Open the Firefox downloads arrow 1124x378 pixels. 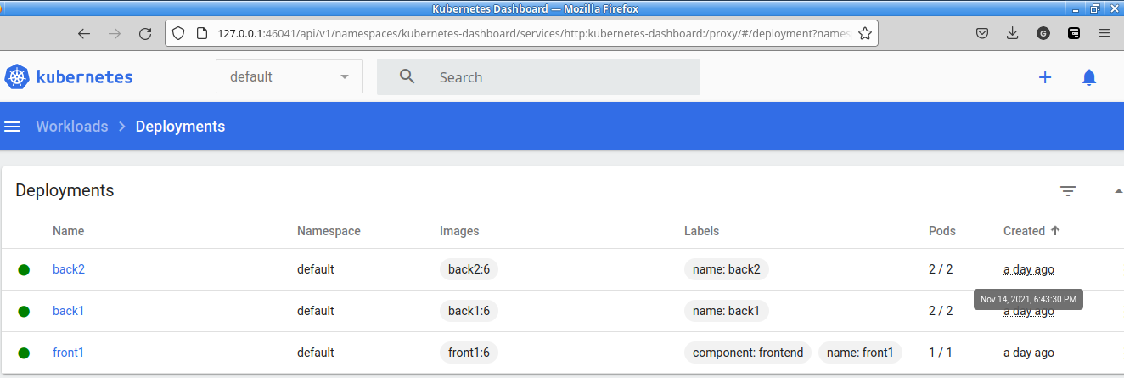[x=1012, y=34]
